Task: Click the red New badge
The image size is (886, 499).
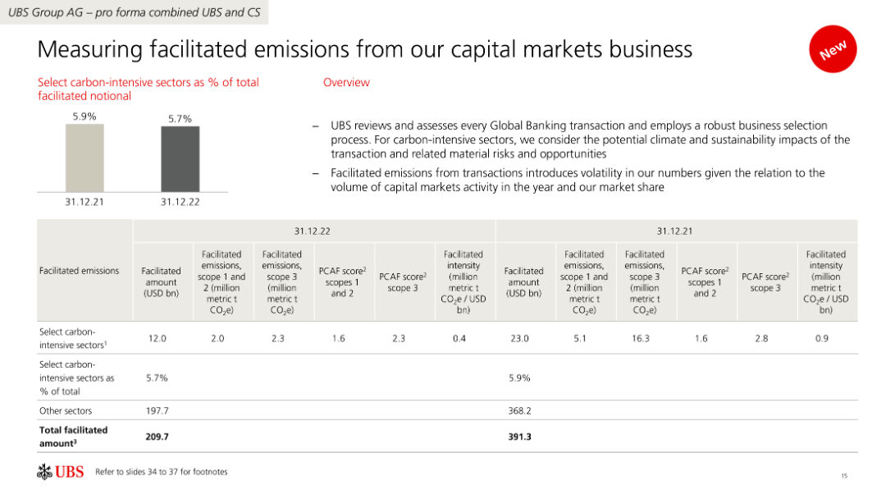Action: click(x=833, y=49)
